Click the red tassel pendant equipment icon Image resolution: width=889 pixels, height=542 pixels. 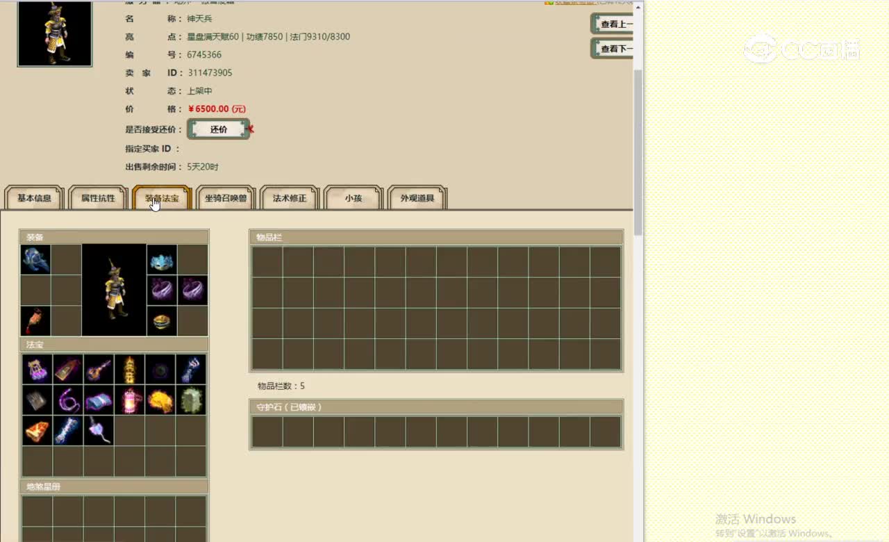click(x=35, y=320)
